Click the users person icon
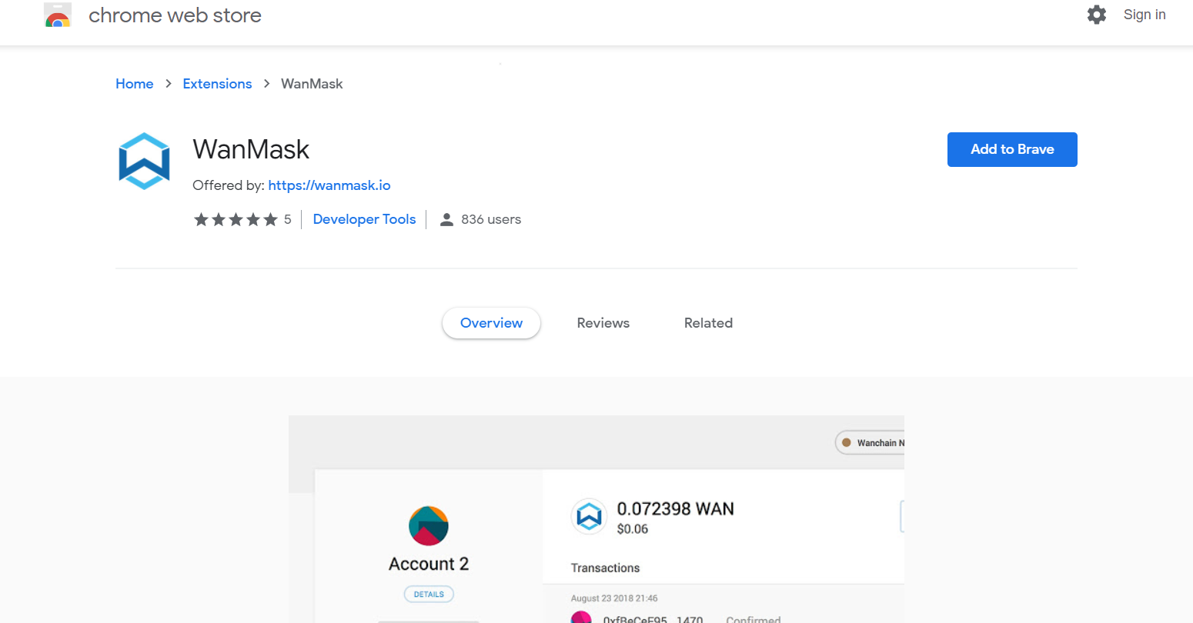 [x=446, y=220]
